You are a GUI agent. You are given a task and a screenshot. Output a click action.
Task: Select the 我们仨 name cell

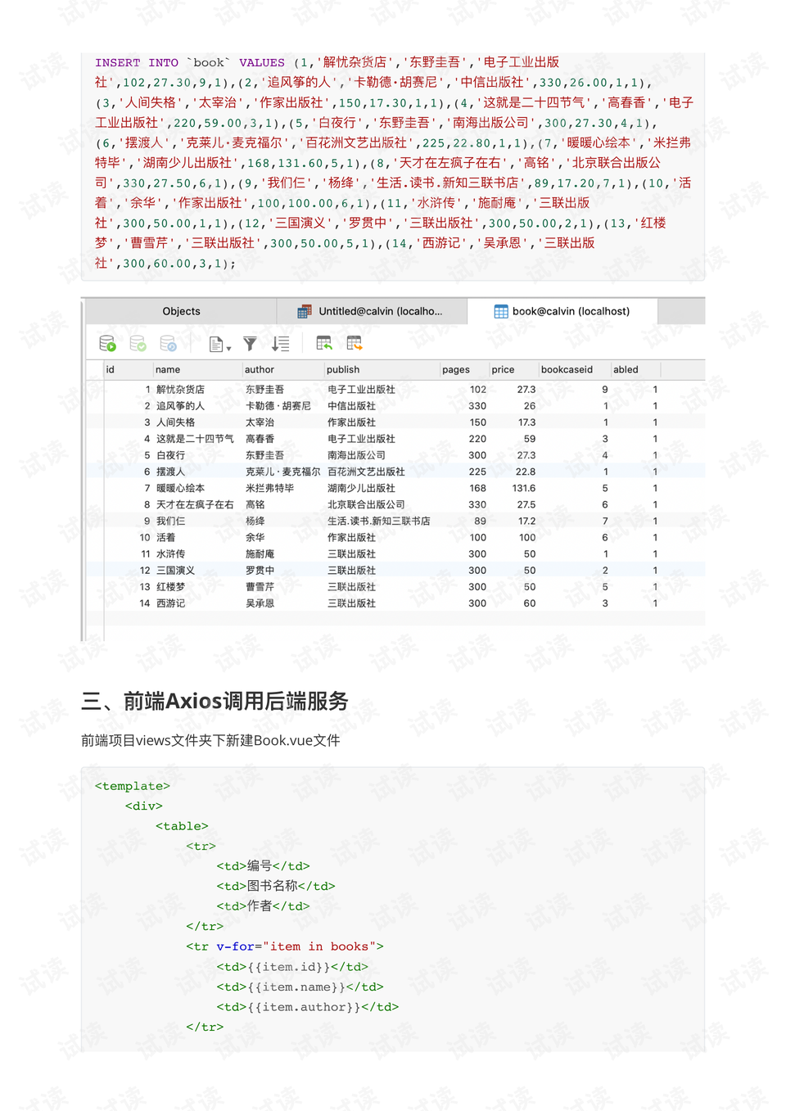pos(170,521)
